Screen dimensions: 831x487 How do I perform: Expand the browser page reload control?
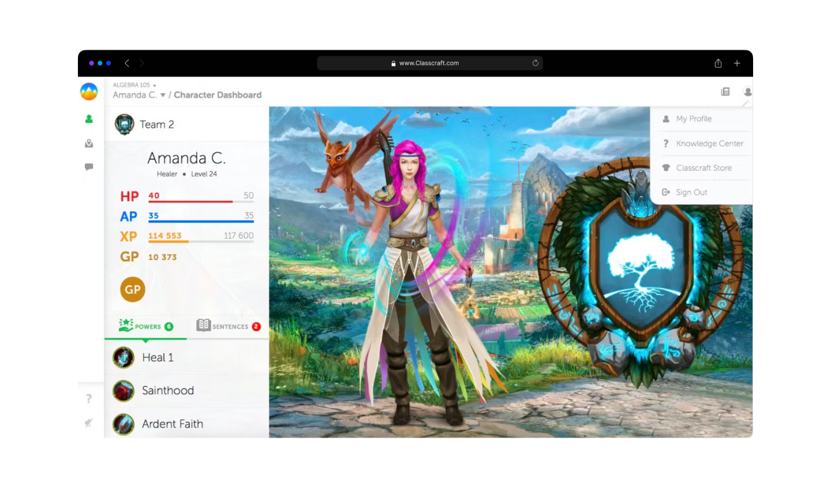535,63
